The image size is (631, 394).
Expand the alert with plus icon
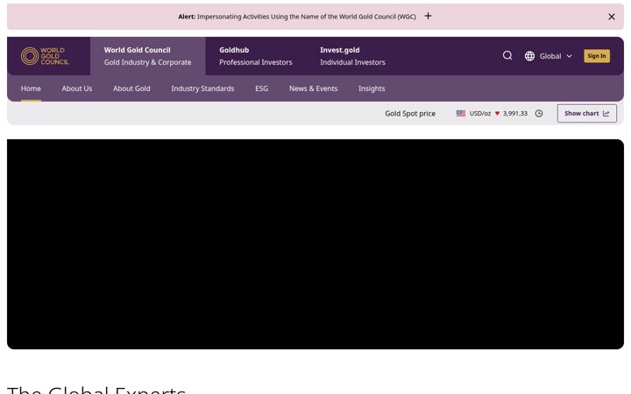pos(429,16)
